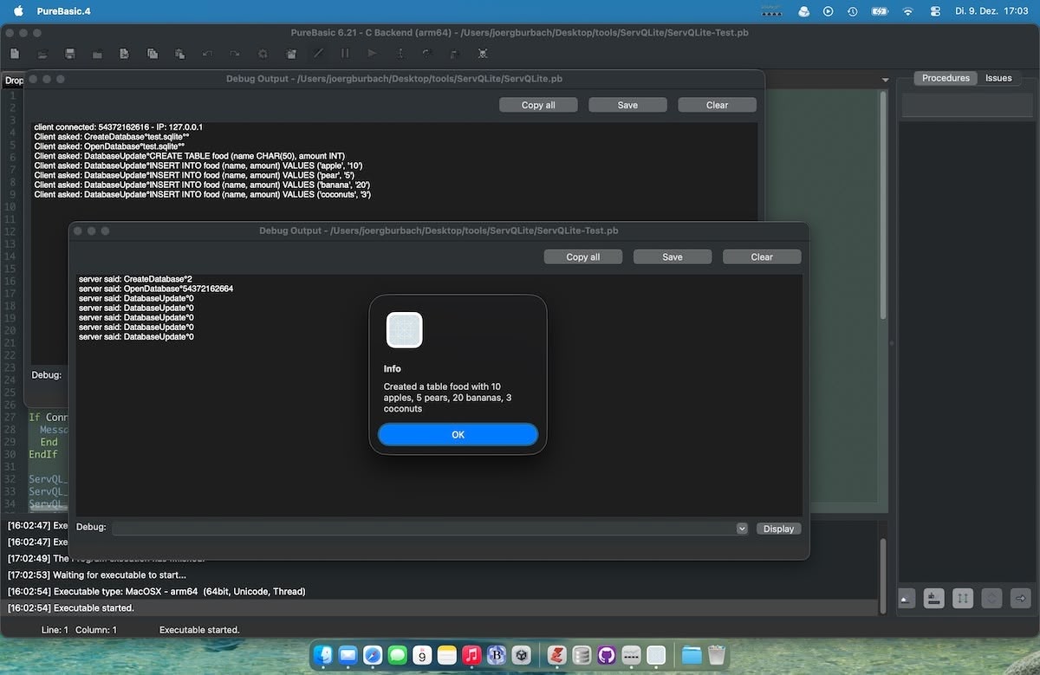Click the Wi-Fi status menu bar icon
This screenshot has width=1040, height=675.
(x=907, y=11)
